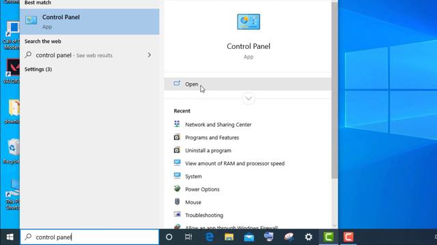437x245 pixels.
Task: Click the Programs and Features icon
Action: [177, 137]
